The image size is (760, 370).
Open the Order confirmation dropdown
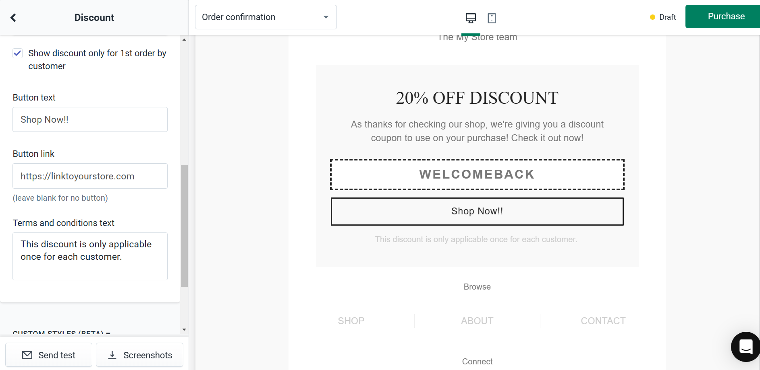[266, 17]
